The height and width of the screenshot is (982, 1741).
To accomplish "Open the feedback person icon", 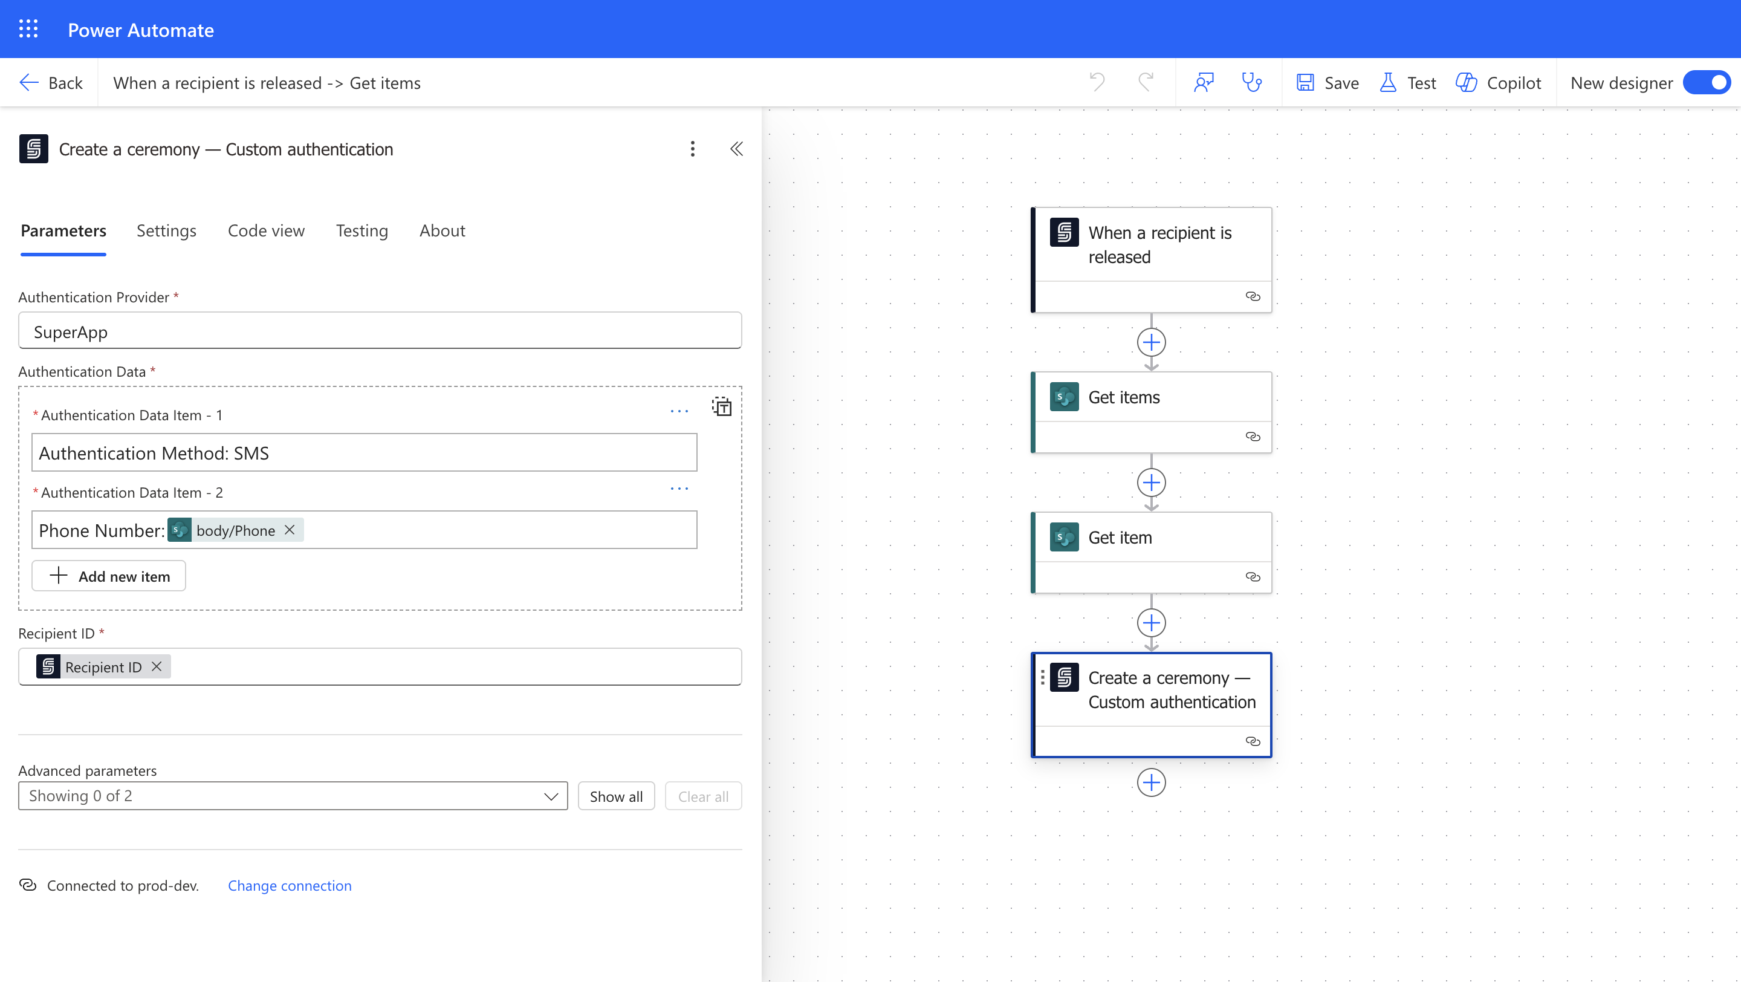I will point(1204,82).
